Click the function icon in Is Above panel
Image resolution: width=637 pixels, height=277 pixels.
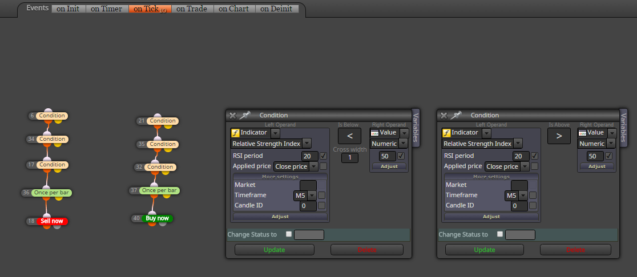[446, 133]
